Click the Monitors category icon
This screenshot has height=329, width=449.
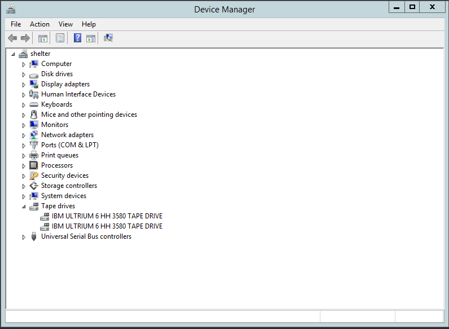[34, 125]
